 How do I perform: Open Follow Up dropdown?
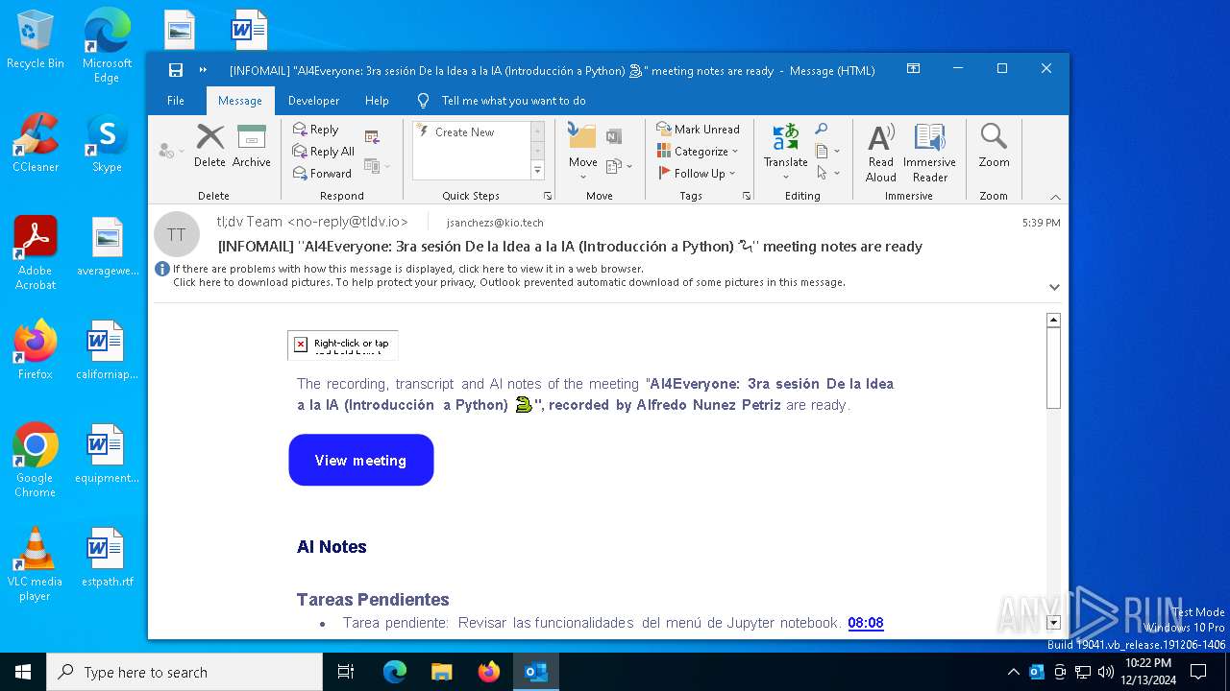[699, 174]
